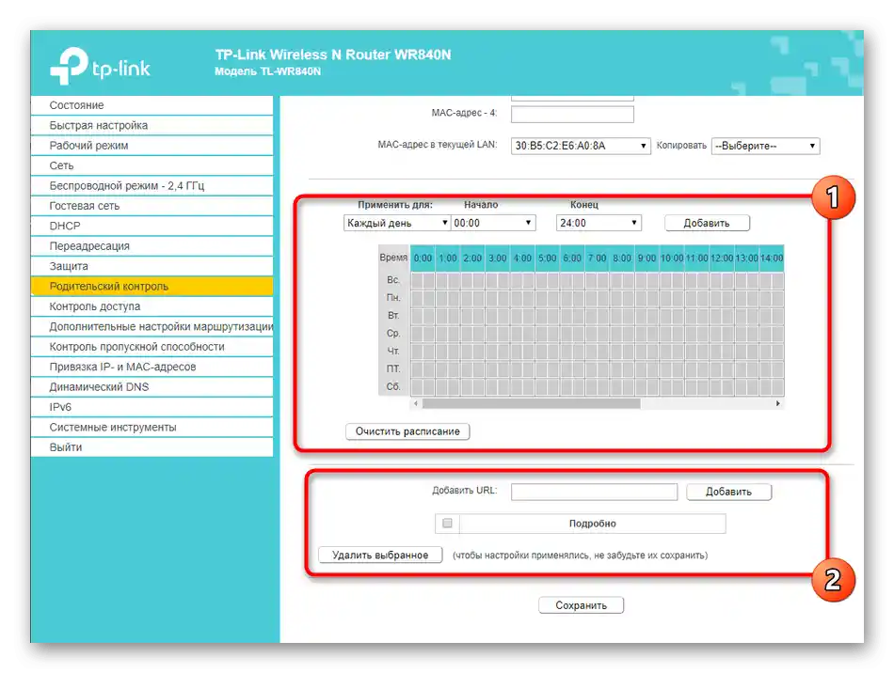Open Контроль пропускной способности
Image resolution: width=894 pixels, height=673 pixels.
[x=152, y=347]
